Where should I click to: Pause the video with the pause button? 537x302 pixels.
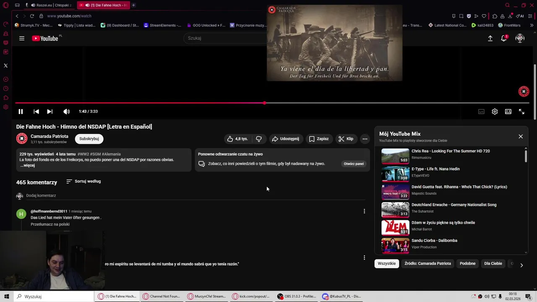point(21,112)
